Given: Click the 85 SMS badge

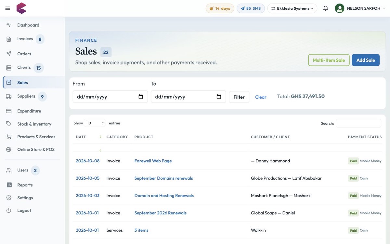Looking at the screenshot, I should (251, 8).
